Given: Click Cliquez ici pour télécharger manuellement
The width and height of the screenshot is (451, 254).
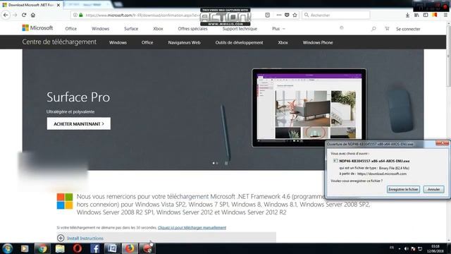Looking at the screenshot, I should pyautogui.click(x=192, y=227).
